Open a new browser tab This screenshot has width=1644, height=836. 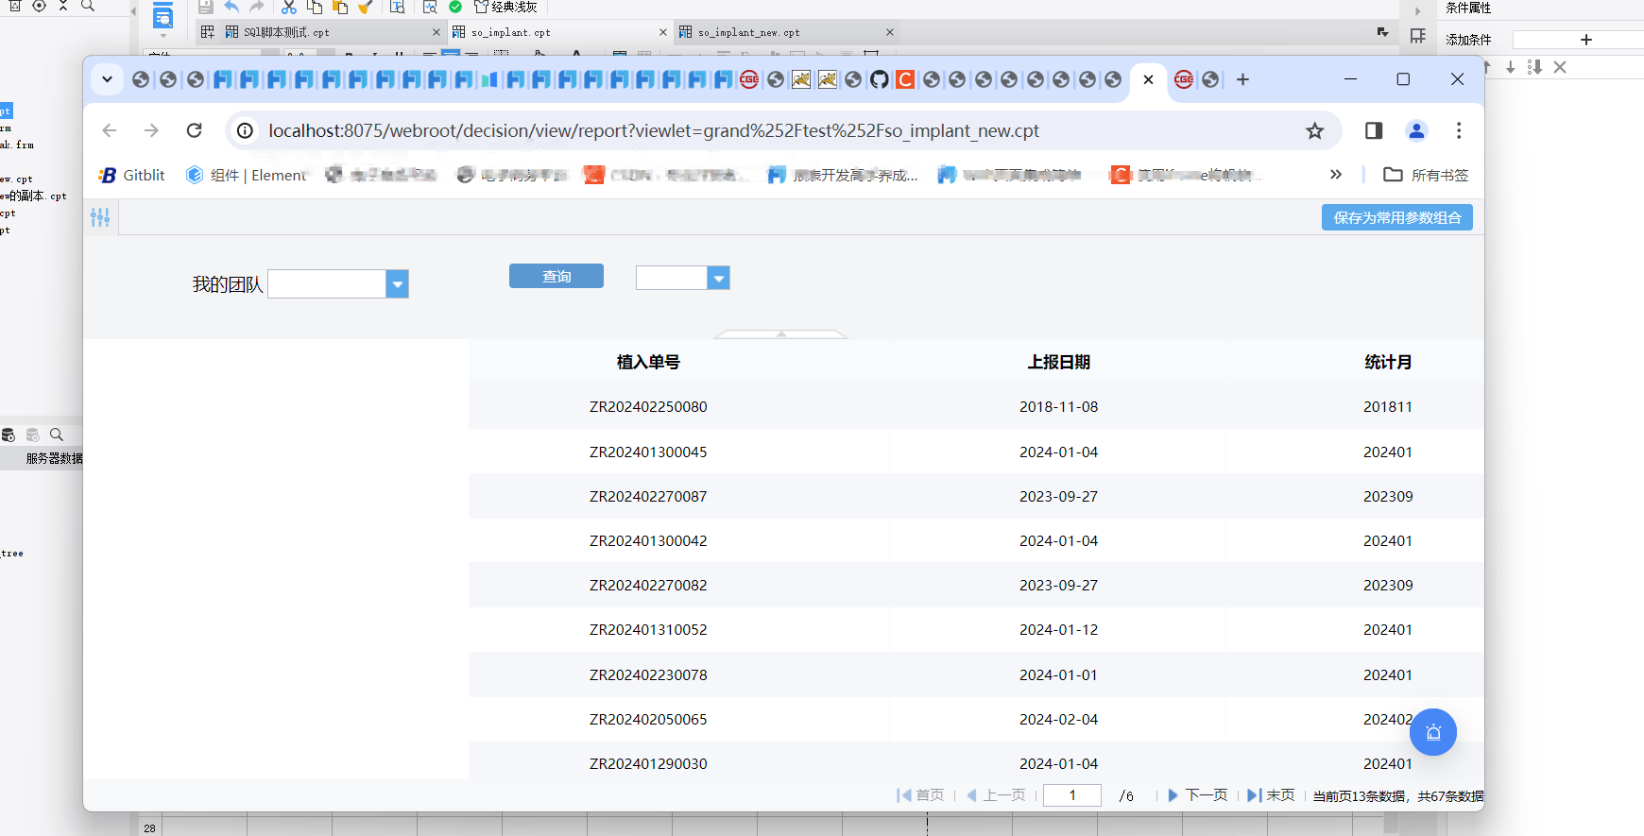[1242, 79]
